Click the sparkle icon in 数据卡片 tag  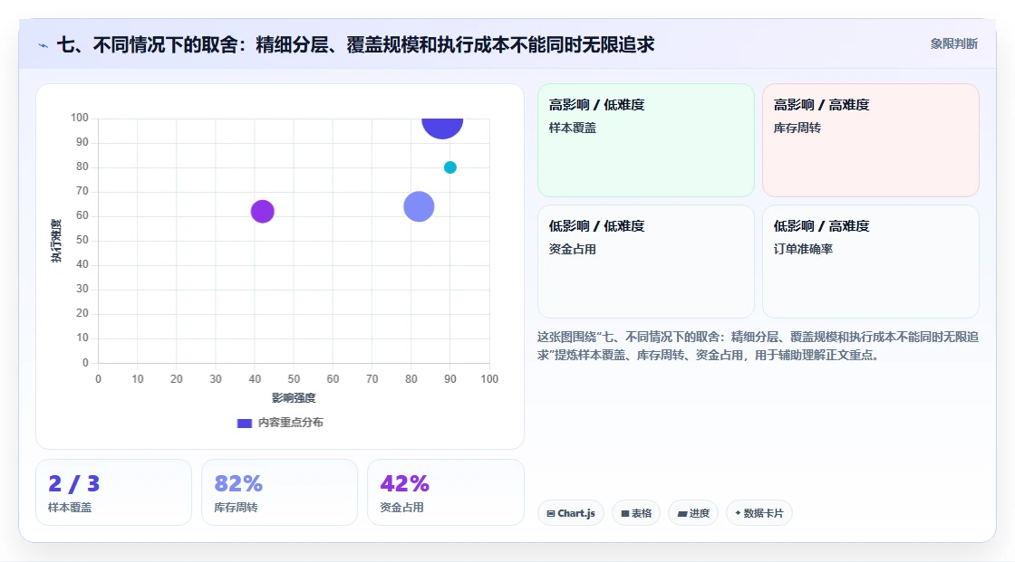(x=738, y=513)
